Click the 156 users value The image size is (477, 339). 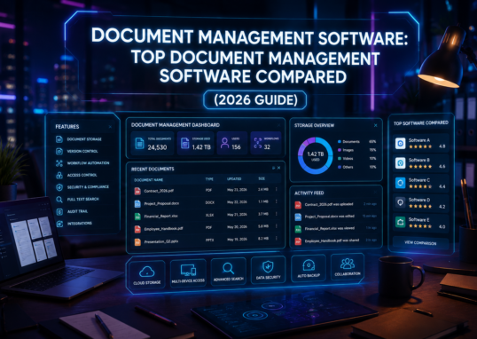click(236, 147)
